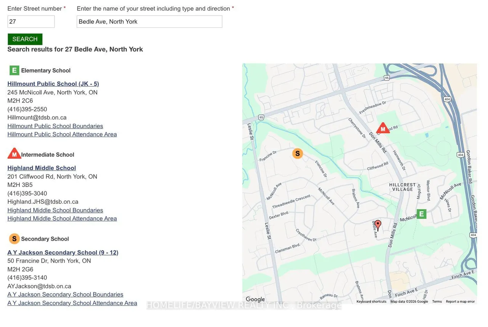Click the red M Intermediate School legend icon
Viewport: 488px width, 327px height.
14,153
